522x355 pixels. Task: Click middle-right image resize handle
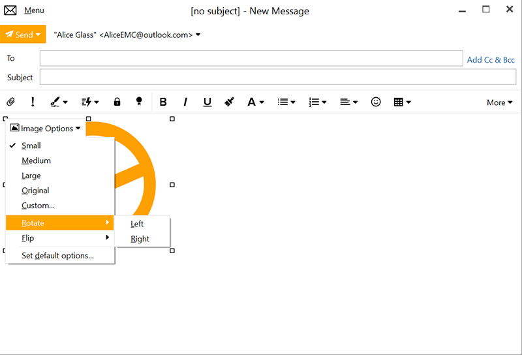pyautogui.click(x=172, y=185)
